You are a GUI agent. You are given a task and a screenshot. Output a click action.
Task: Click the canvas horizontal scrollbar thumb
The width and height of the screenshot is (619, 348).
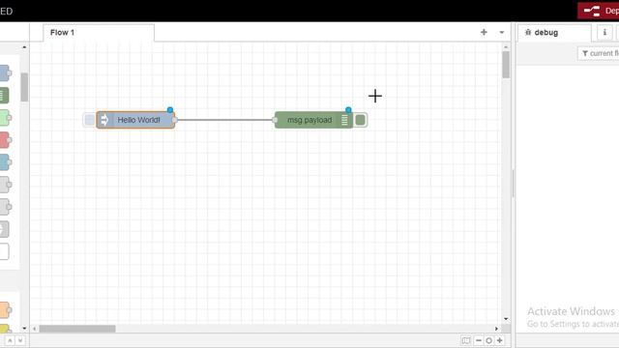pyautogui.click(x=77, y=329)
